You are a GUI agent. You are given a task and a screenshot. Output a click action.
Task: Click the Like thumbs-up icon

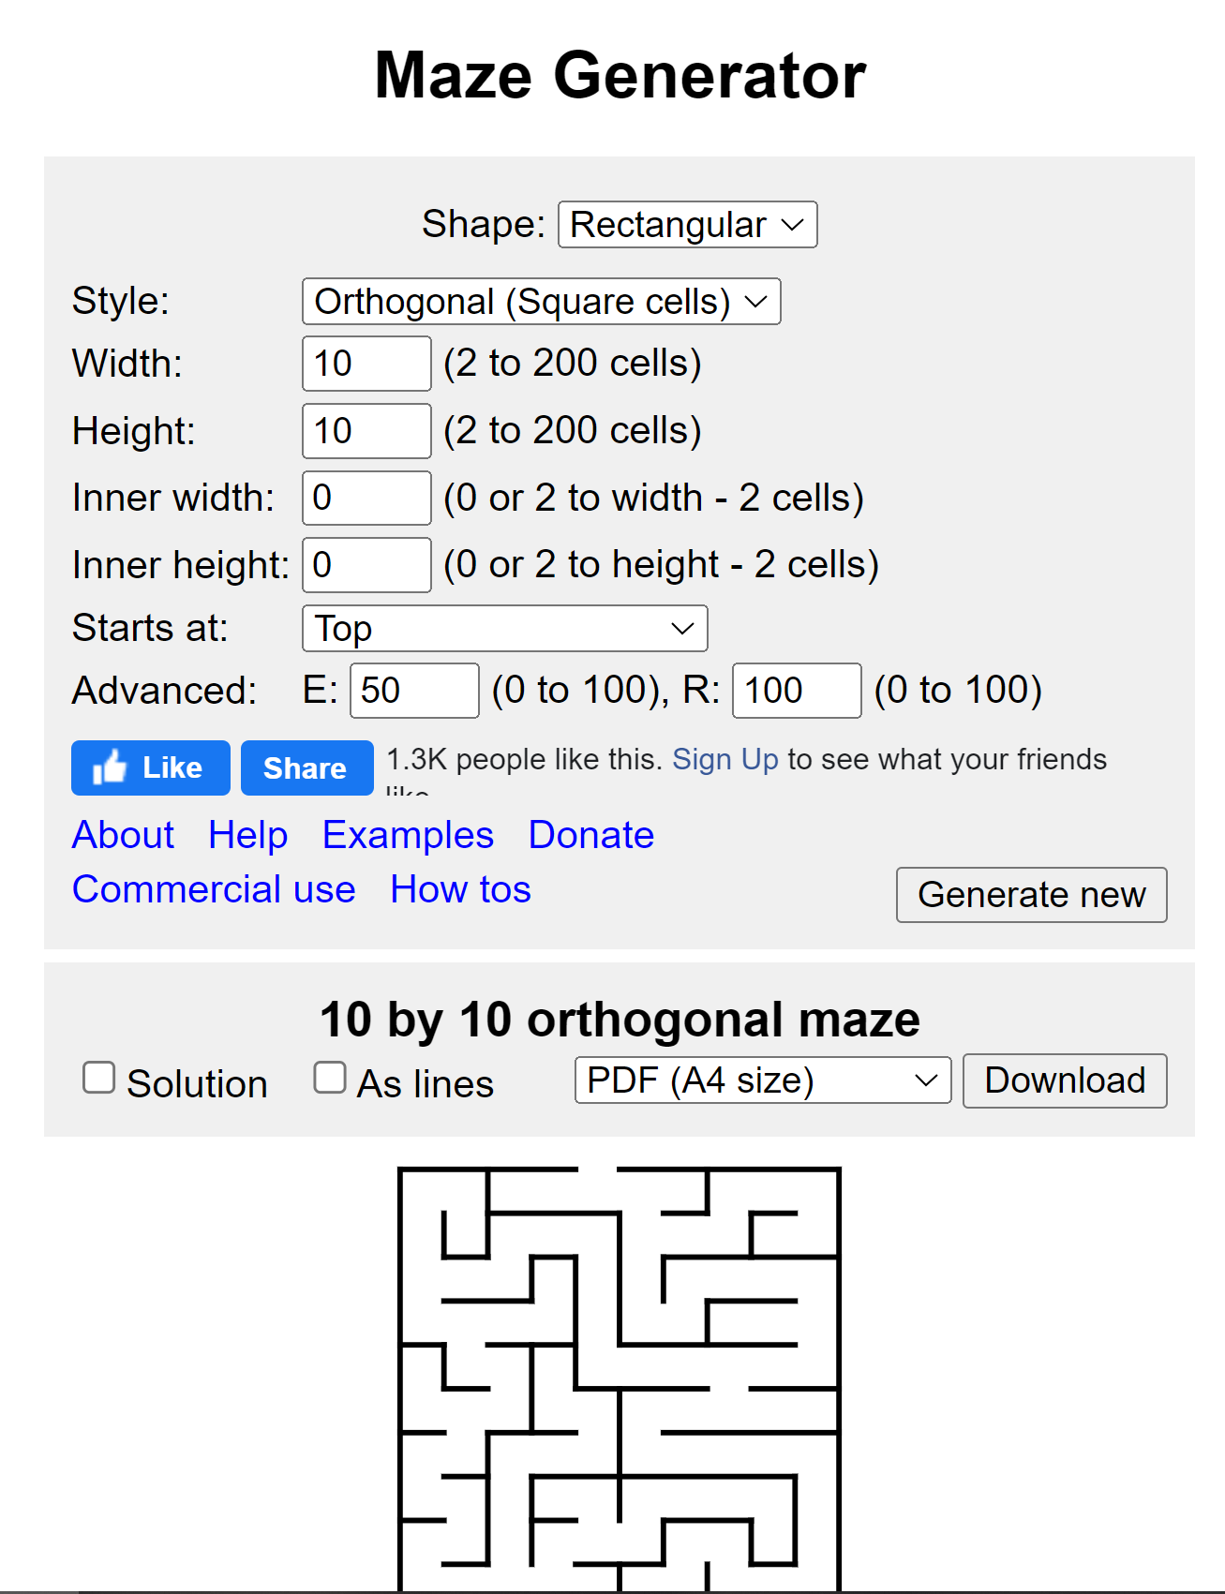click(110, 767)
